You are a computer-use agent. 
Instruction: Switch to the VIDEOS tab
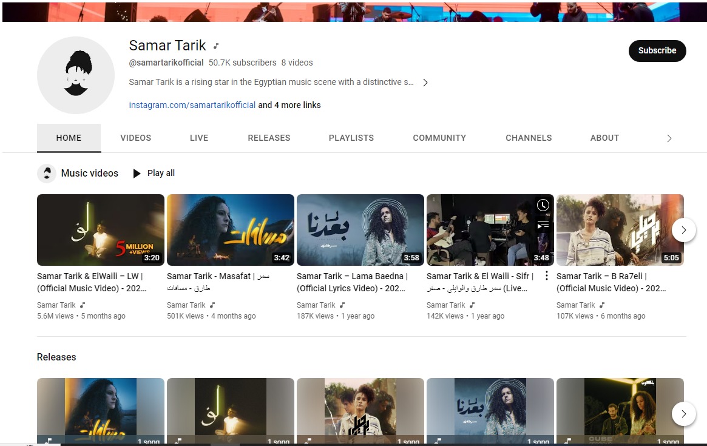click(x=135, y=138)
